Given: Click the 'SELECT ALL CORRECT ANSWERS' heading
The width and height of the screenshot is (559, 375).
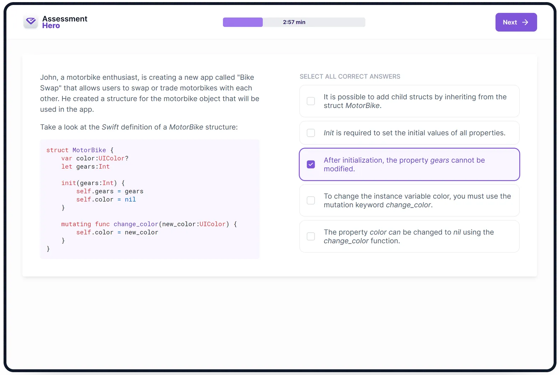Looking at the screenshot, I should (350, 76).
